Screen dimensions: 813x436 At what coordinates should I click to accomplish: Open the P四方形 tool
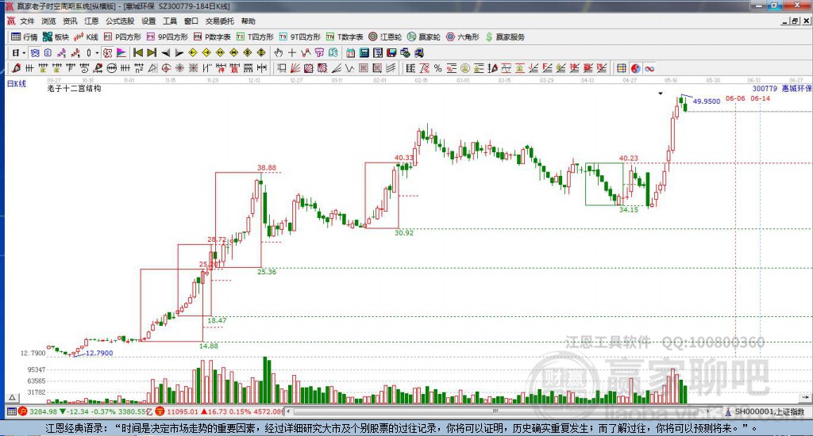pyautogui.click(x=122, y=36)
